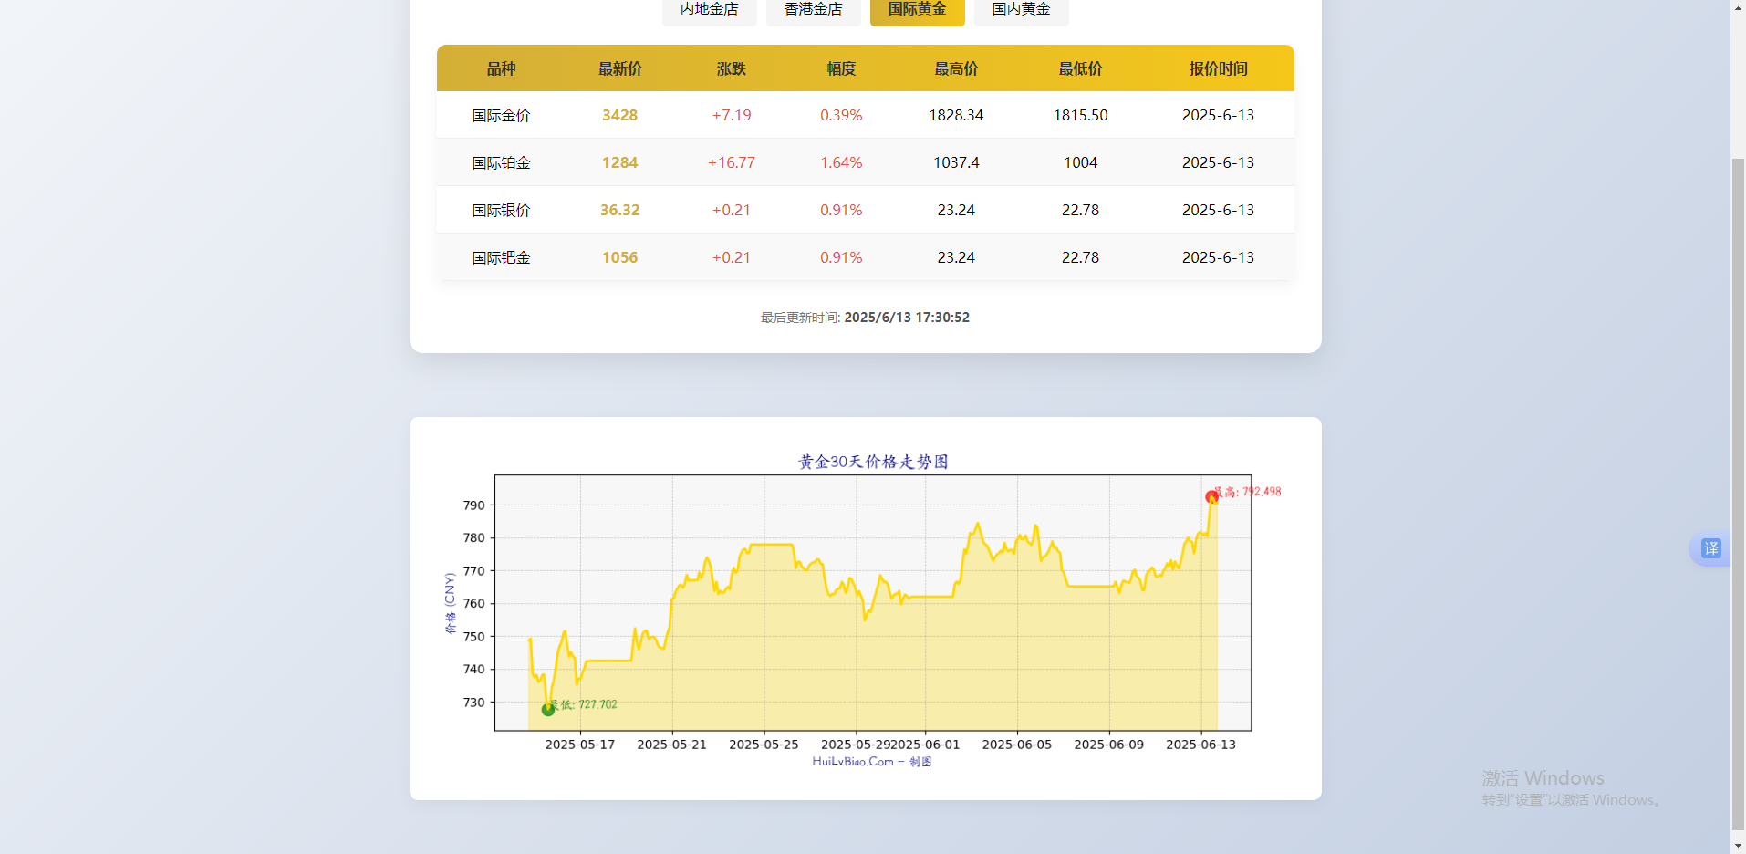Click the 报价时间 column header
The image size is (1746, 854).
coord(1218,68)
